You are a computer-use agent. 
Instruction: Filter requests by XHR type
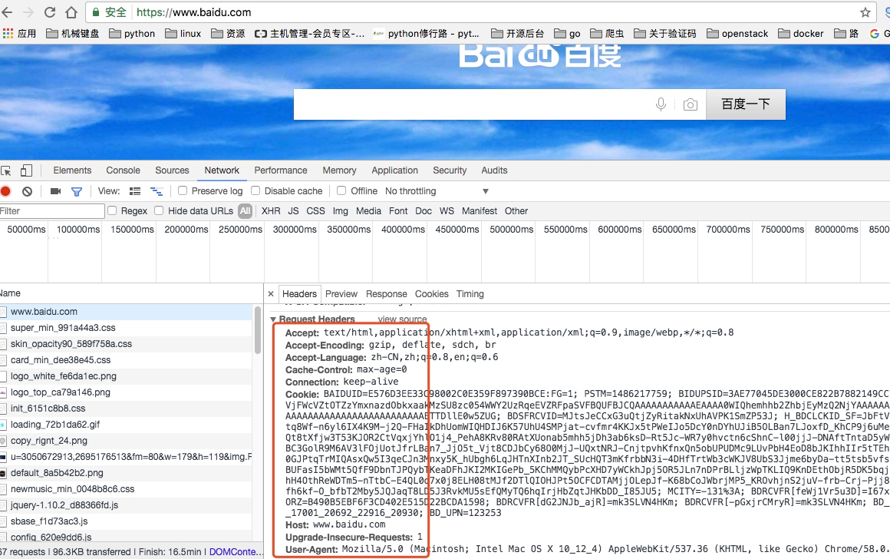point(271,210)
